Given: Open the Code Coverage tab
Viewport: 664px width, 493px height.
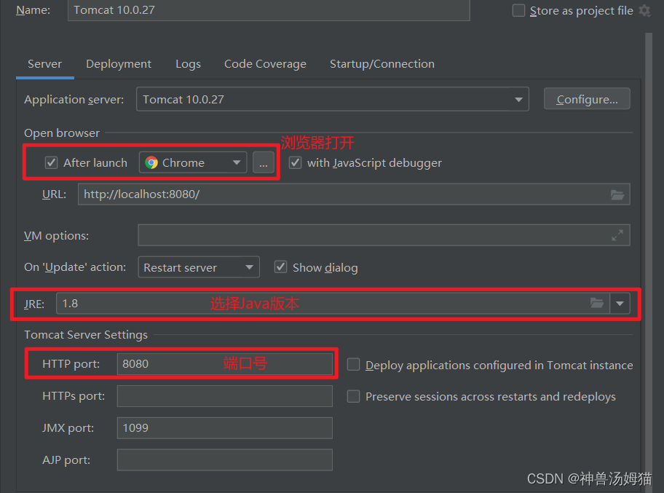Looking at the screenshot, I should pos(265,64).
